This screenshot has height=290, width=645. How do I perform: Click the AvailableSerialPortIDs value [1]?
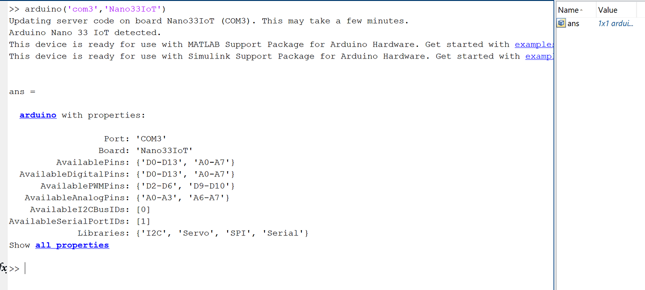click(x=143, y=221)
